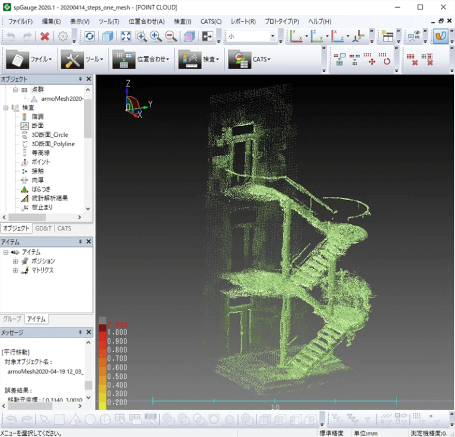
Task: Switch to the GD&T tab
Action: (x=43, y=229)
